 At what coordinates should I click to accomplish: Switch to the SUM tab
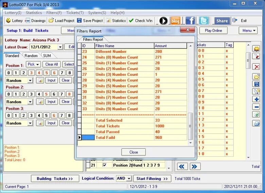(x=47, y=56)
